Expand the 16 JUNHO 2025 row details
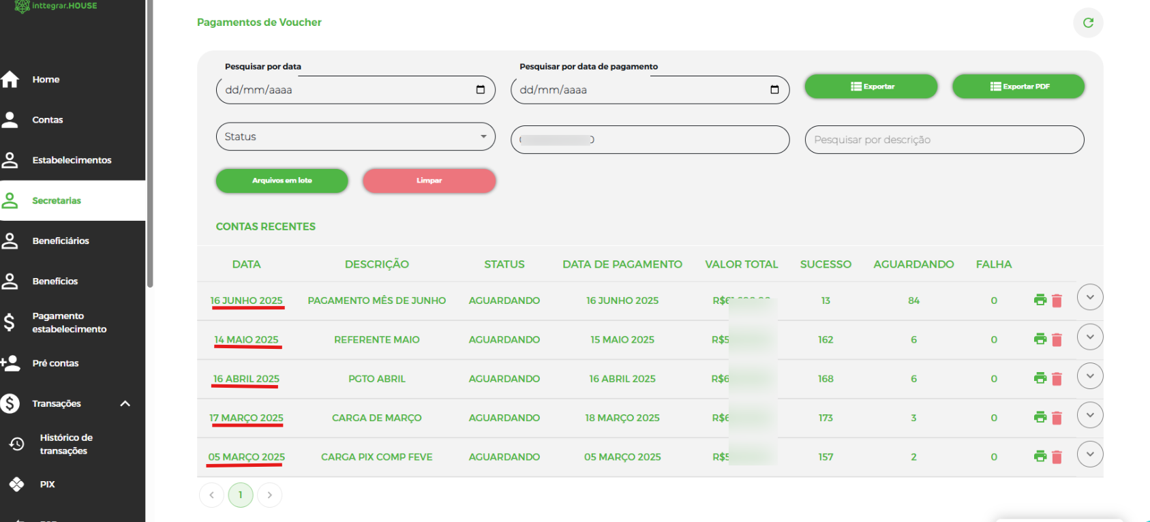The width and height of the screenshot is (1150, 522). coord(1089,297)
